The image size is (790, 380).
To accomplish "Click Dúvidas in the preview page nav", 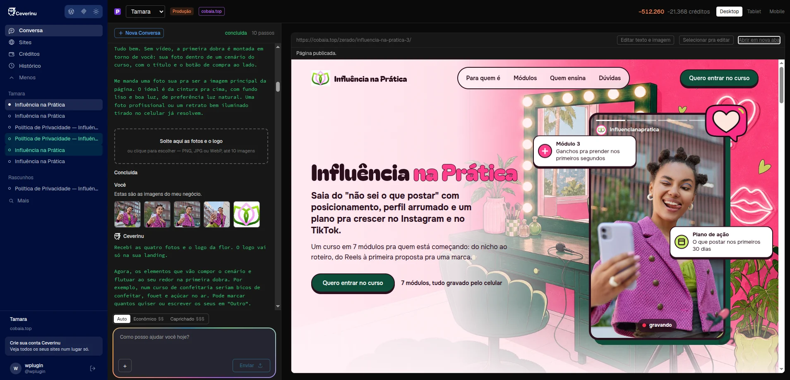I will 610,78.
